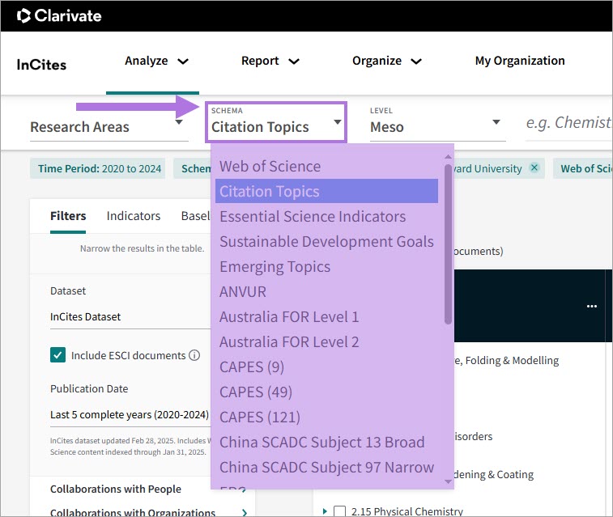Open the Report menu
613x517 pixels.
click(x=270, y=61)
